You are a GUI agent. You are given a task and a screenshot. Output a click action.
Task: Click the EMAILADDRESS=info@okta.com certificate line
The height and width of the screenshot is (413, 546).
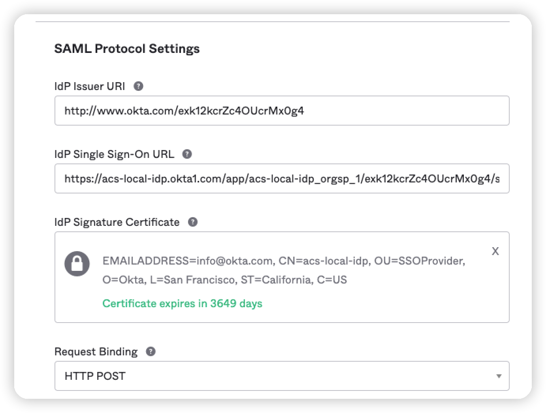pyautogui.click(x=283, y=261)
